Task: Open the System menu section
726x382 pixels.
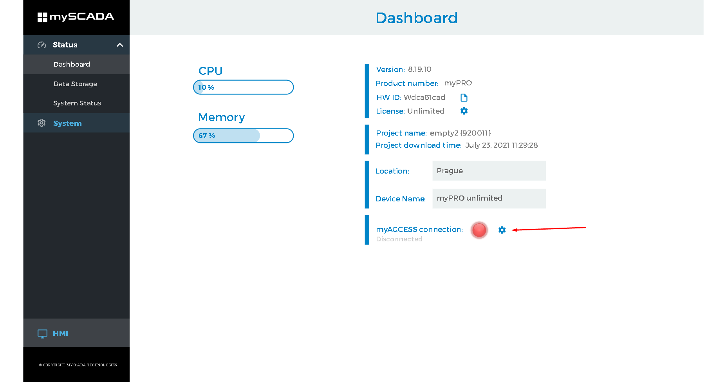Action: pos(76,123)
